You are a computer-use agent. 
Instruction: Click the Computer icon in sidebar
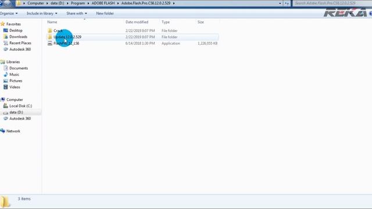(x=2, y=99)
